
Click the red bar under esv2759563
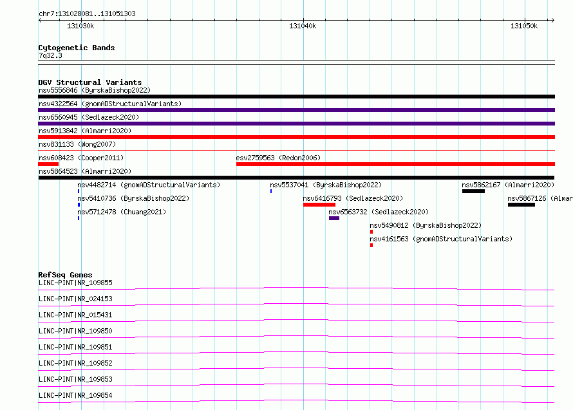pyautogui.click(x=395, y=164)
